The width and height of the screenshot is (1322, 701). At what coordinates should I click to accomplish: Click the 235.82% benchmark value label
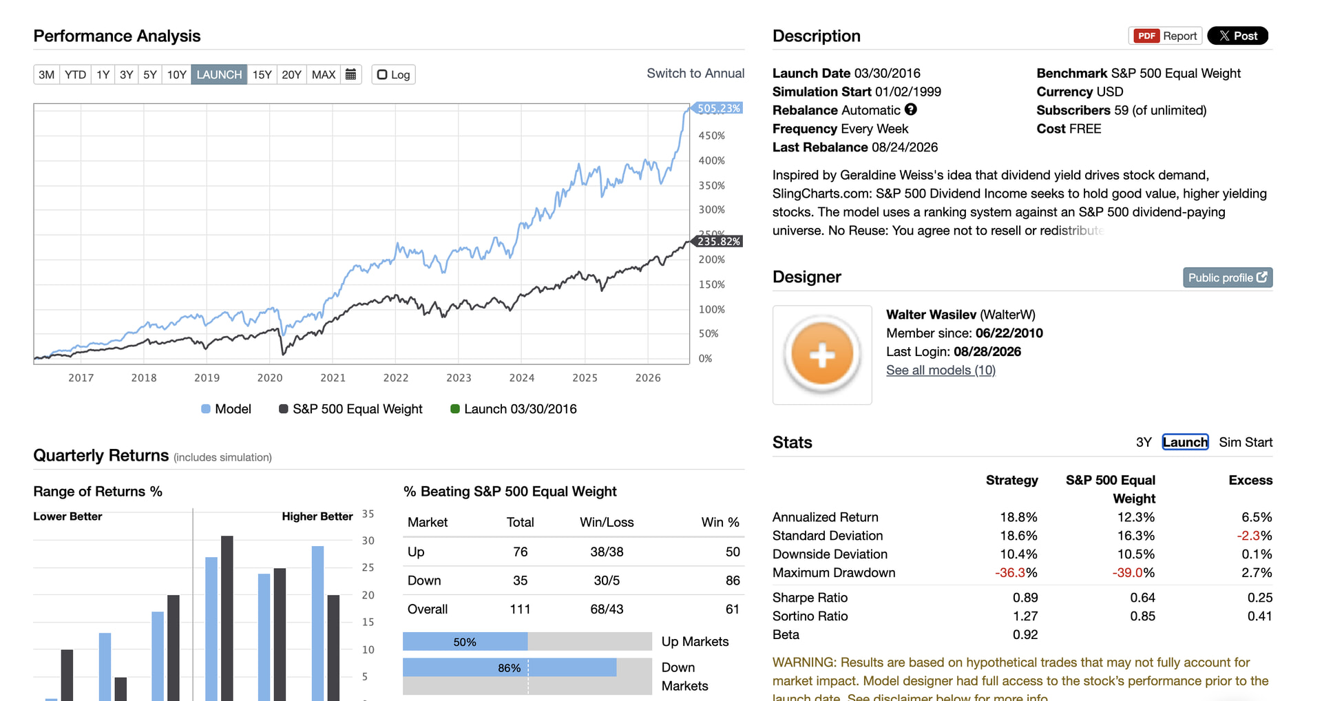pyautogui.click(x=717, y=242)
